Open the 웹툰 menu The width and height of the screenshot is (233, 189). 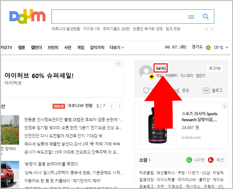(x=22, y=47)
